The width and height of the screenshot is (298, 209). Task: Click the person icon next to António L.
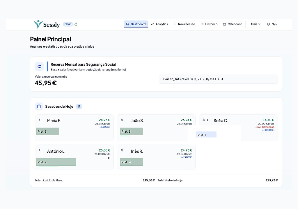(40, 150)
